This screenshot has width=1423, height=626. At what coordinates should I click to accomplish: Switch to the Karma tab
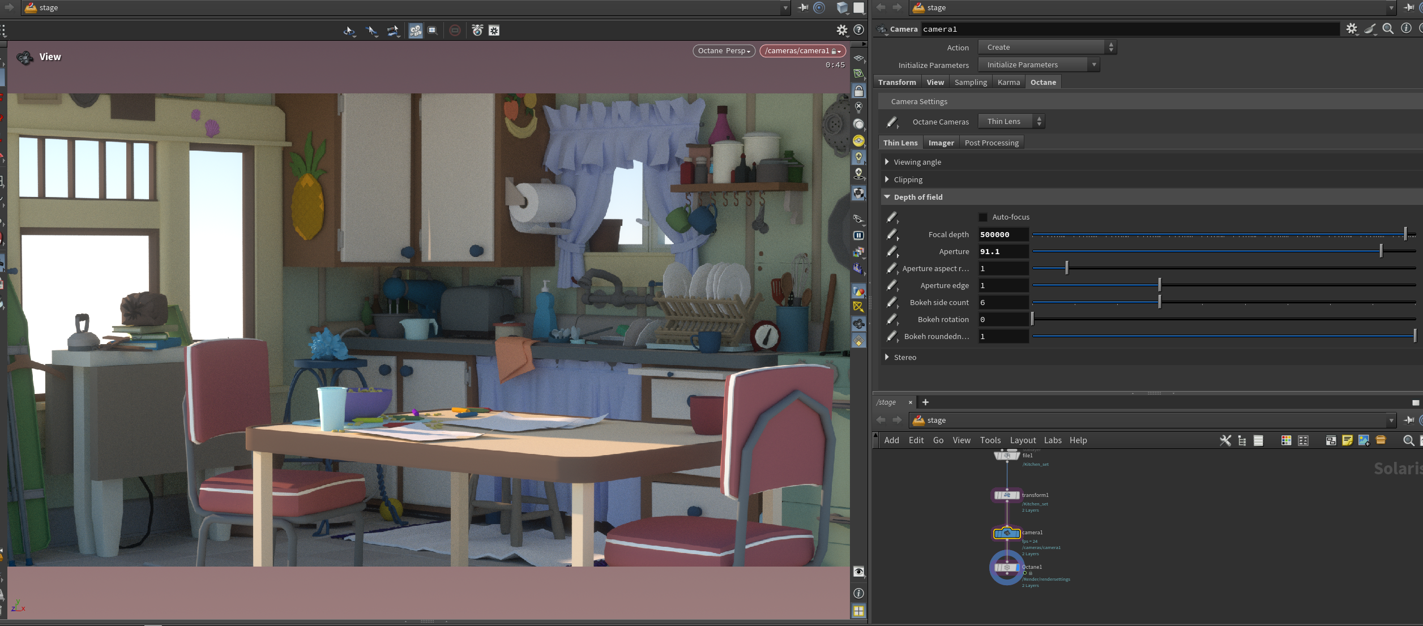click(1009, 82)
